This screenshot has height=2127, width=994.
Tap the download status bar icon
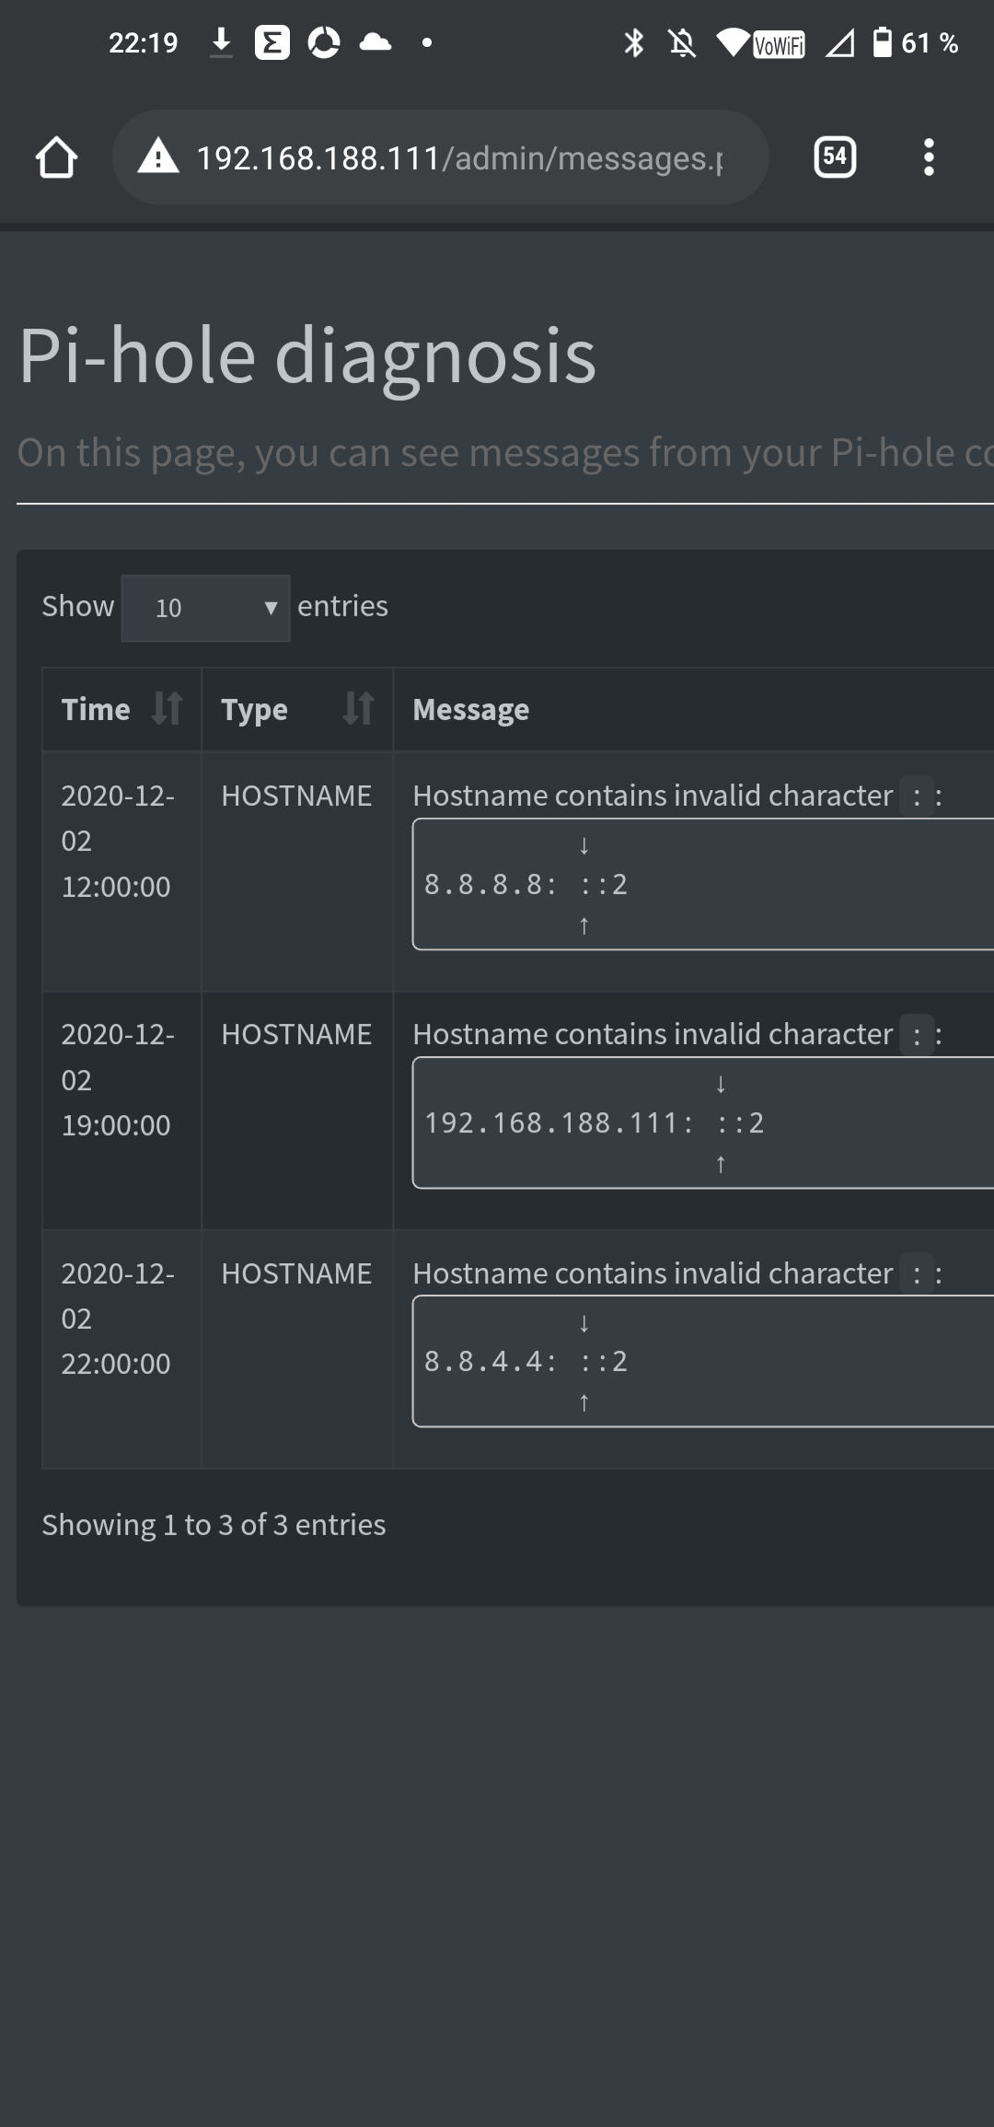221,42
